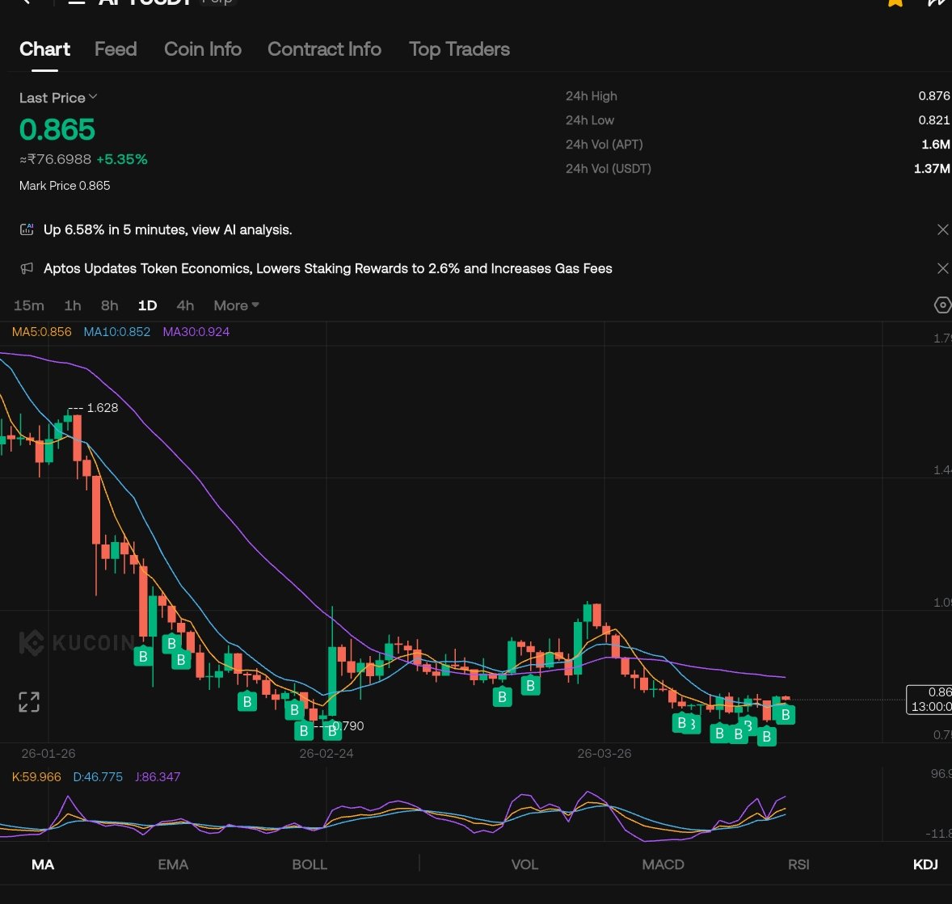This screenshot has height=904, width=952.
Task: Click the J:86.347 KDJ value
Action: point(158,776)
